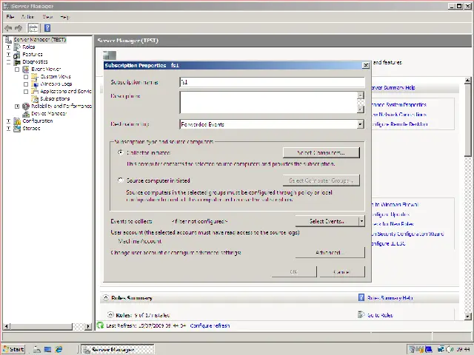Click the Back arrow toolbar icon
The image size is (474, 355).
click(x=8, y=28)
